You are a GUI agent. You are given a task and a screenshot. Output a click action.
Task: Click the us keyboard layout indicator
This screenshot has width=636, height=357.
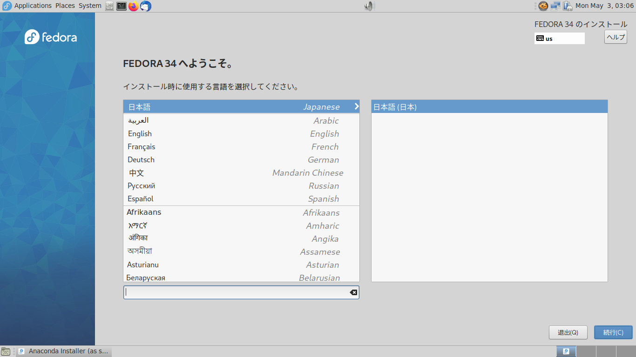pos(559,39)
